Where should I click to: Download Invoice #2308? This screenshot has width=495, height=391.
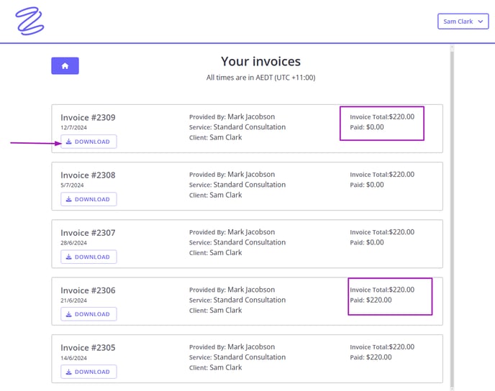point(88,199)
